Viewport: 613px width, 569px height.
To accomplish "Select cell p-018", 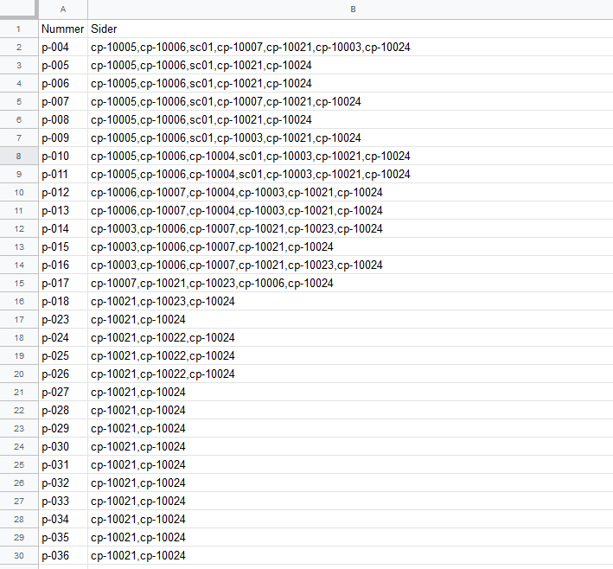I will click(63, 301).
